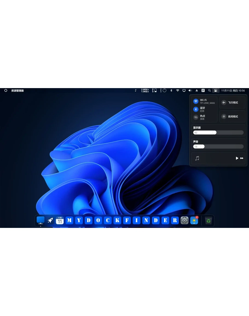Enable the 热点 hotspot toggle

point(196,117)
